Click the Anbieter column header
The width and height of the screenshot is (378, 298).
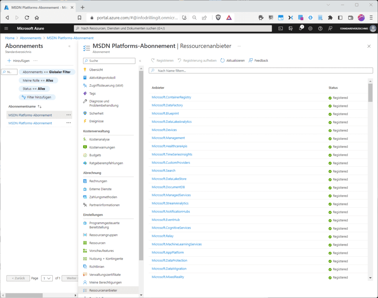(158, 88)
